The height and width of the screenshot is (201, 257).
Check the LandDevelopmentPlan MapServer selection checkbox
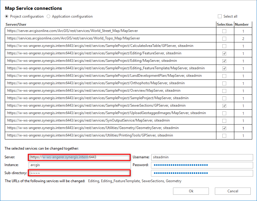pyautogui.click(x=225, y=76)
